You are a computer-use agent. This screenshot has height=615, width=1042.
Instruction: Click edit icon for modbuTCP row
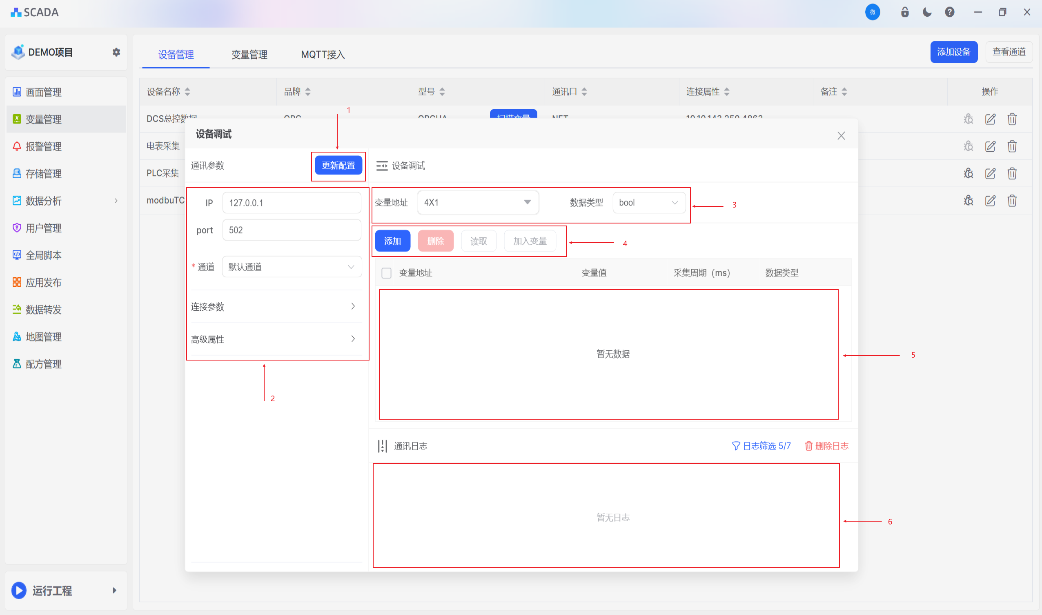point(990,201)
